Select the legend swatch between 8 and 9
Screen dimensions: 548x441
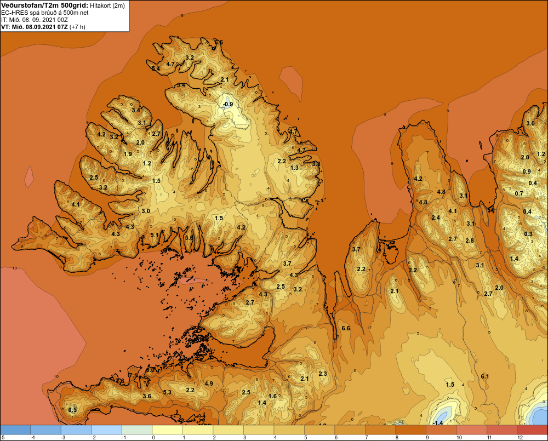click(x=410, y=429)
